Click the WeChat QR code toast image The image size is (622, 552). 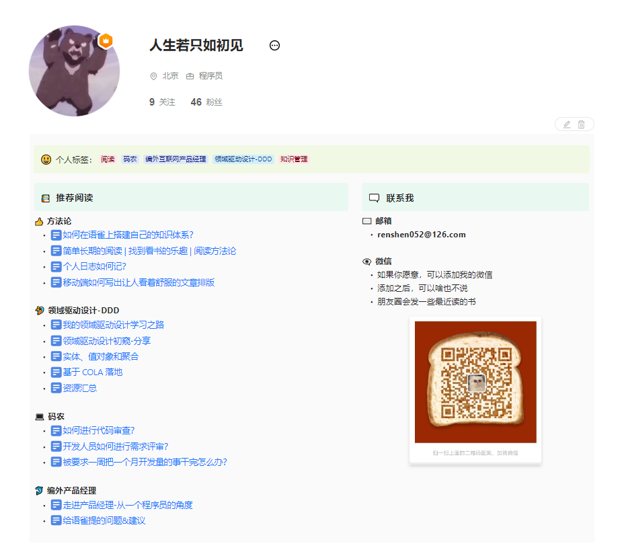pos(475,382)
